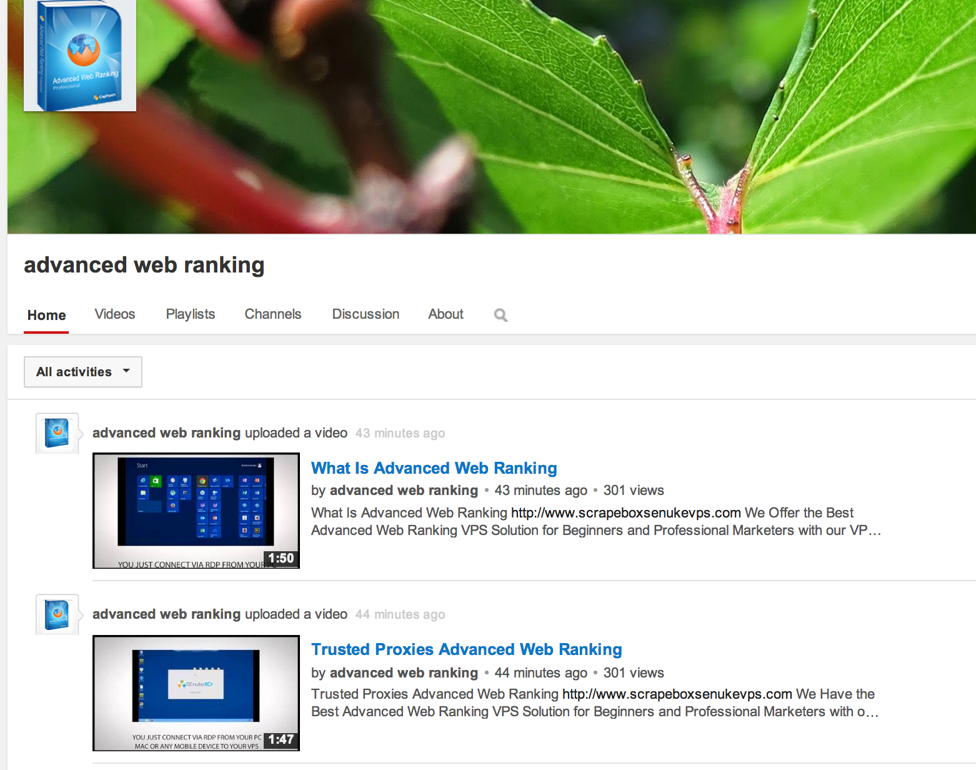Image resolution: width=976 pixels, height=770 pixels.
Task: Click '301 views' under What Is Advanced Web Ranking
Action: click(634, 491)
